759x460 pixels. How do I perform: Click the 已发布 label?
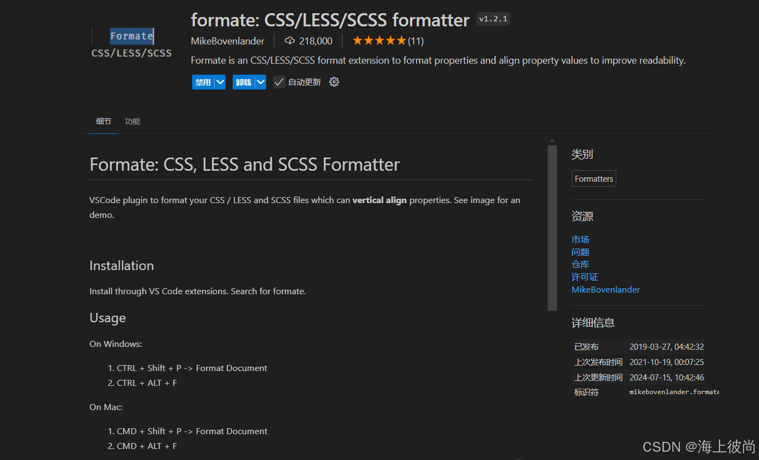[587, 347]
